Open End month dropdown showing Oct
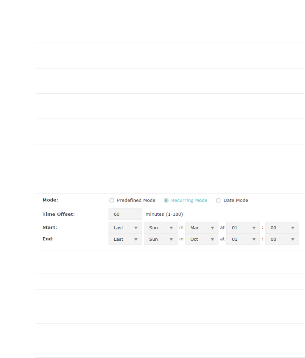The image size is (305, 358). (202, 239)
